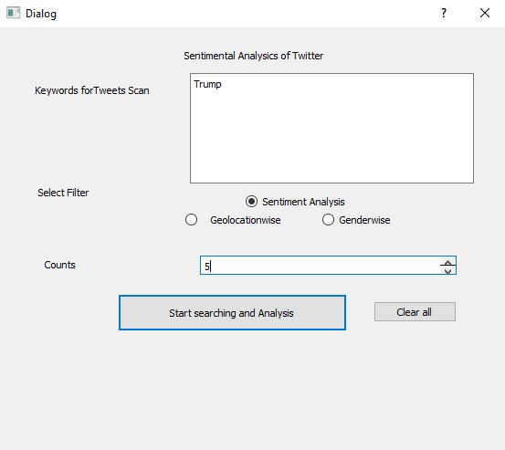
Task: Click the question mark help button
Action: click(x=444, y=13)
